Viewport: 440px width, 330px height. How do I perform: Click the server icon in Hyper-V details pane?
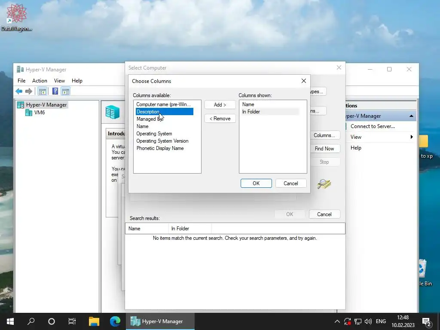coord(113,112)
